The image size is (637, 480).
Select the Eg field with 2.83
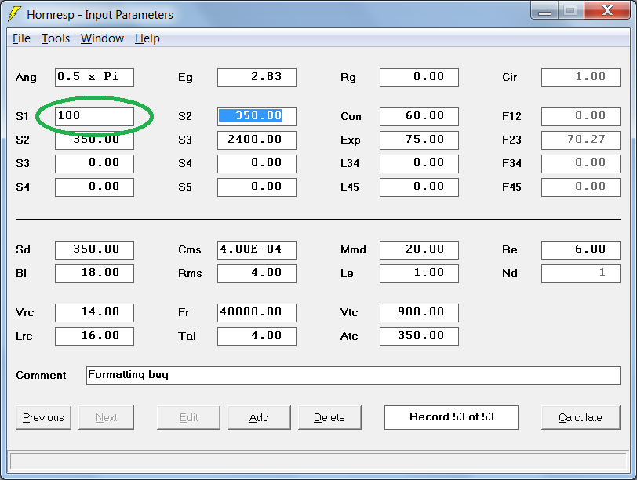pyautogui.click(x=257, y=78)
